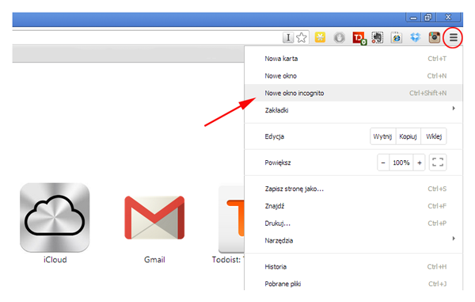Click the Instagram extension icon
The image size is (475, 302).
click(434, 37)
